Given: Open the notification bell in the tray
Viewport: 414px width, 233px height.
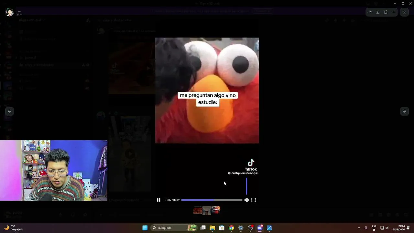Looking at the screenshot, I should coord(409,228).
